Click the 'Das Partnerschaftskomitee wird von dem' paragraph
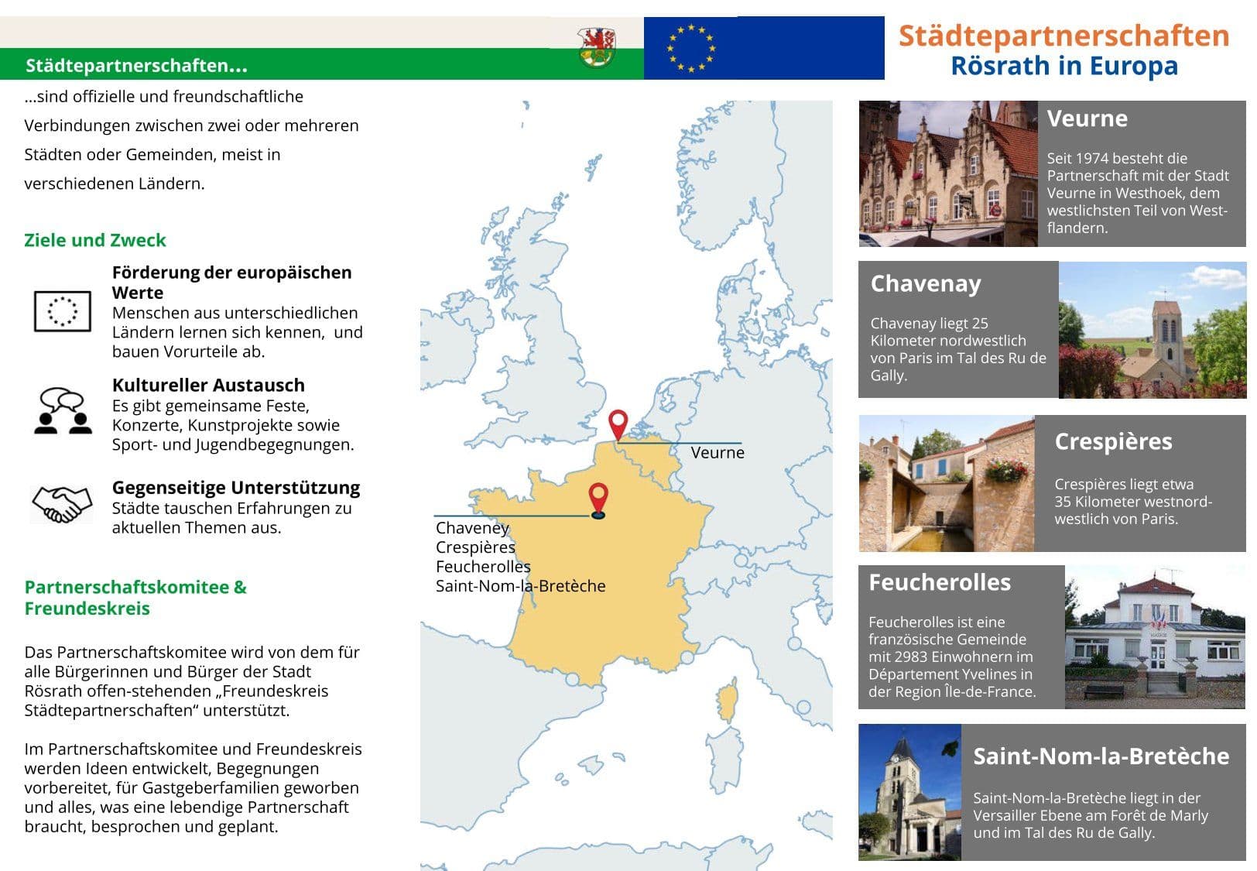 [192, 681]
